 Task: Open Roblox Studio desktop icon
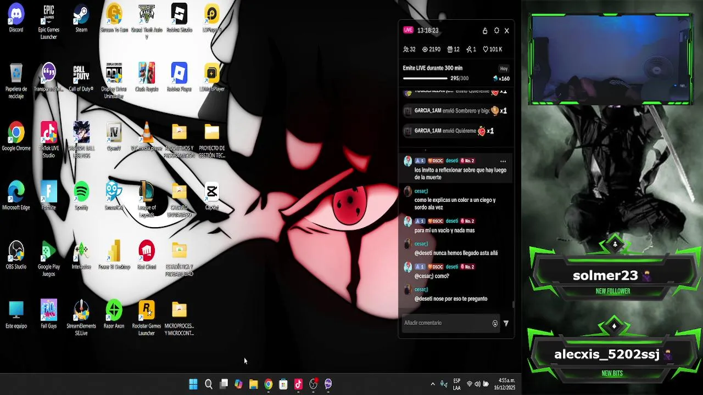tap(179, 19)
